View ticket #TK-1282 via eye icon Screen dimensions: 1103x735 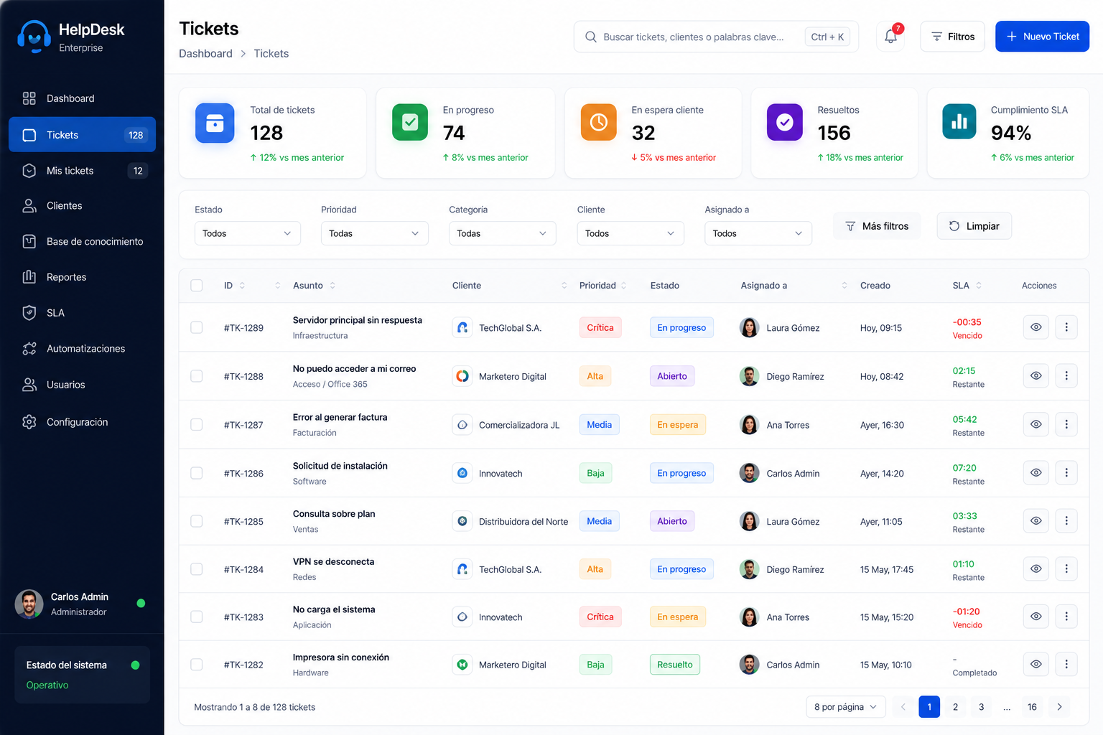pyautogui.click(x=1035, y=664)
